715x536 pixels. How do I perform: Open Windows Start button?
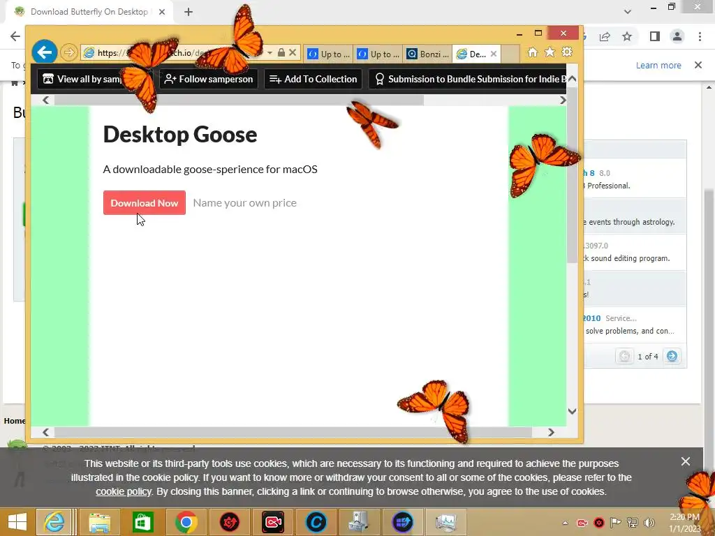(x=17, y=522)
